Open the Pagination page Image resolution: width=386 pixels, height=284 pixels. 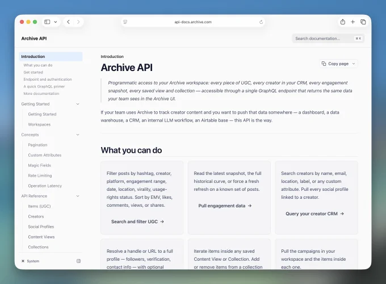click(37, 145)
